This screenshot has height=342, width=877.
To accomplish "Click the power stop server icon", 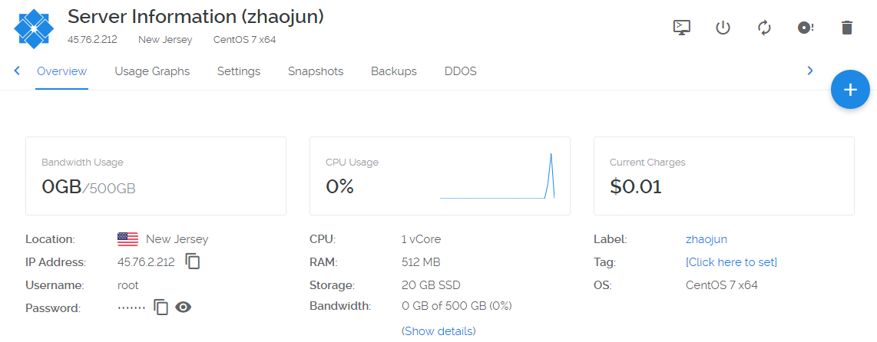I will (x=723, y=28).
